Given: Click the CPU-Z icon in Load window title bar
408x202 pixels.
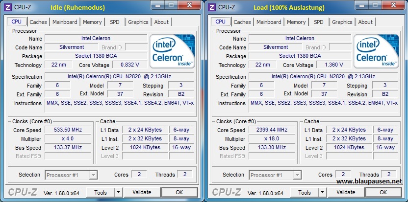Looking at the screenshot, I should pos(212,7).
